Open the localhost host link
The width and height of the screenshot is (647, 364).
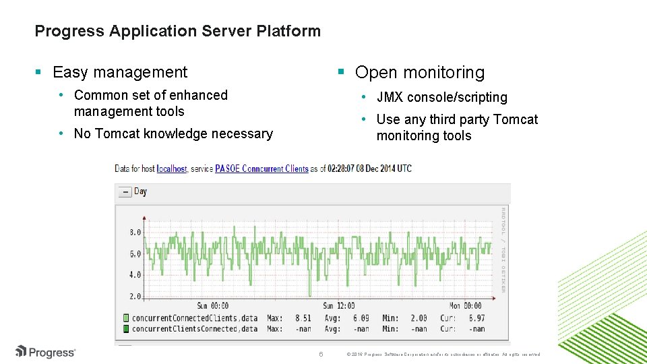pyautogui.click(x=172, y=169)
